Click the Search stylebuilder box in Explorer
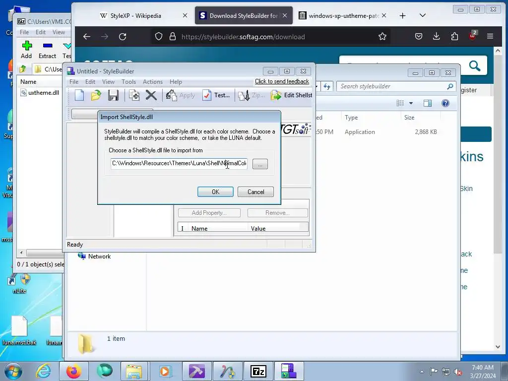This screenshot has height=381, width=508. point(396,86)
